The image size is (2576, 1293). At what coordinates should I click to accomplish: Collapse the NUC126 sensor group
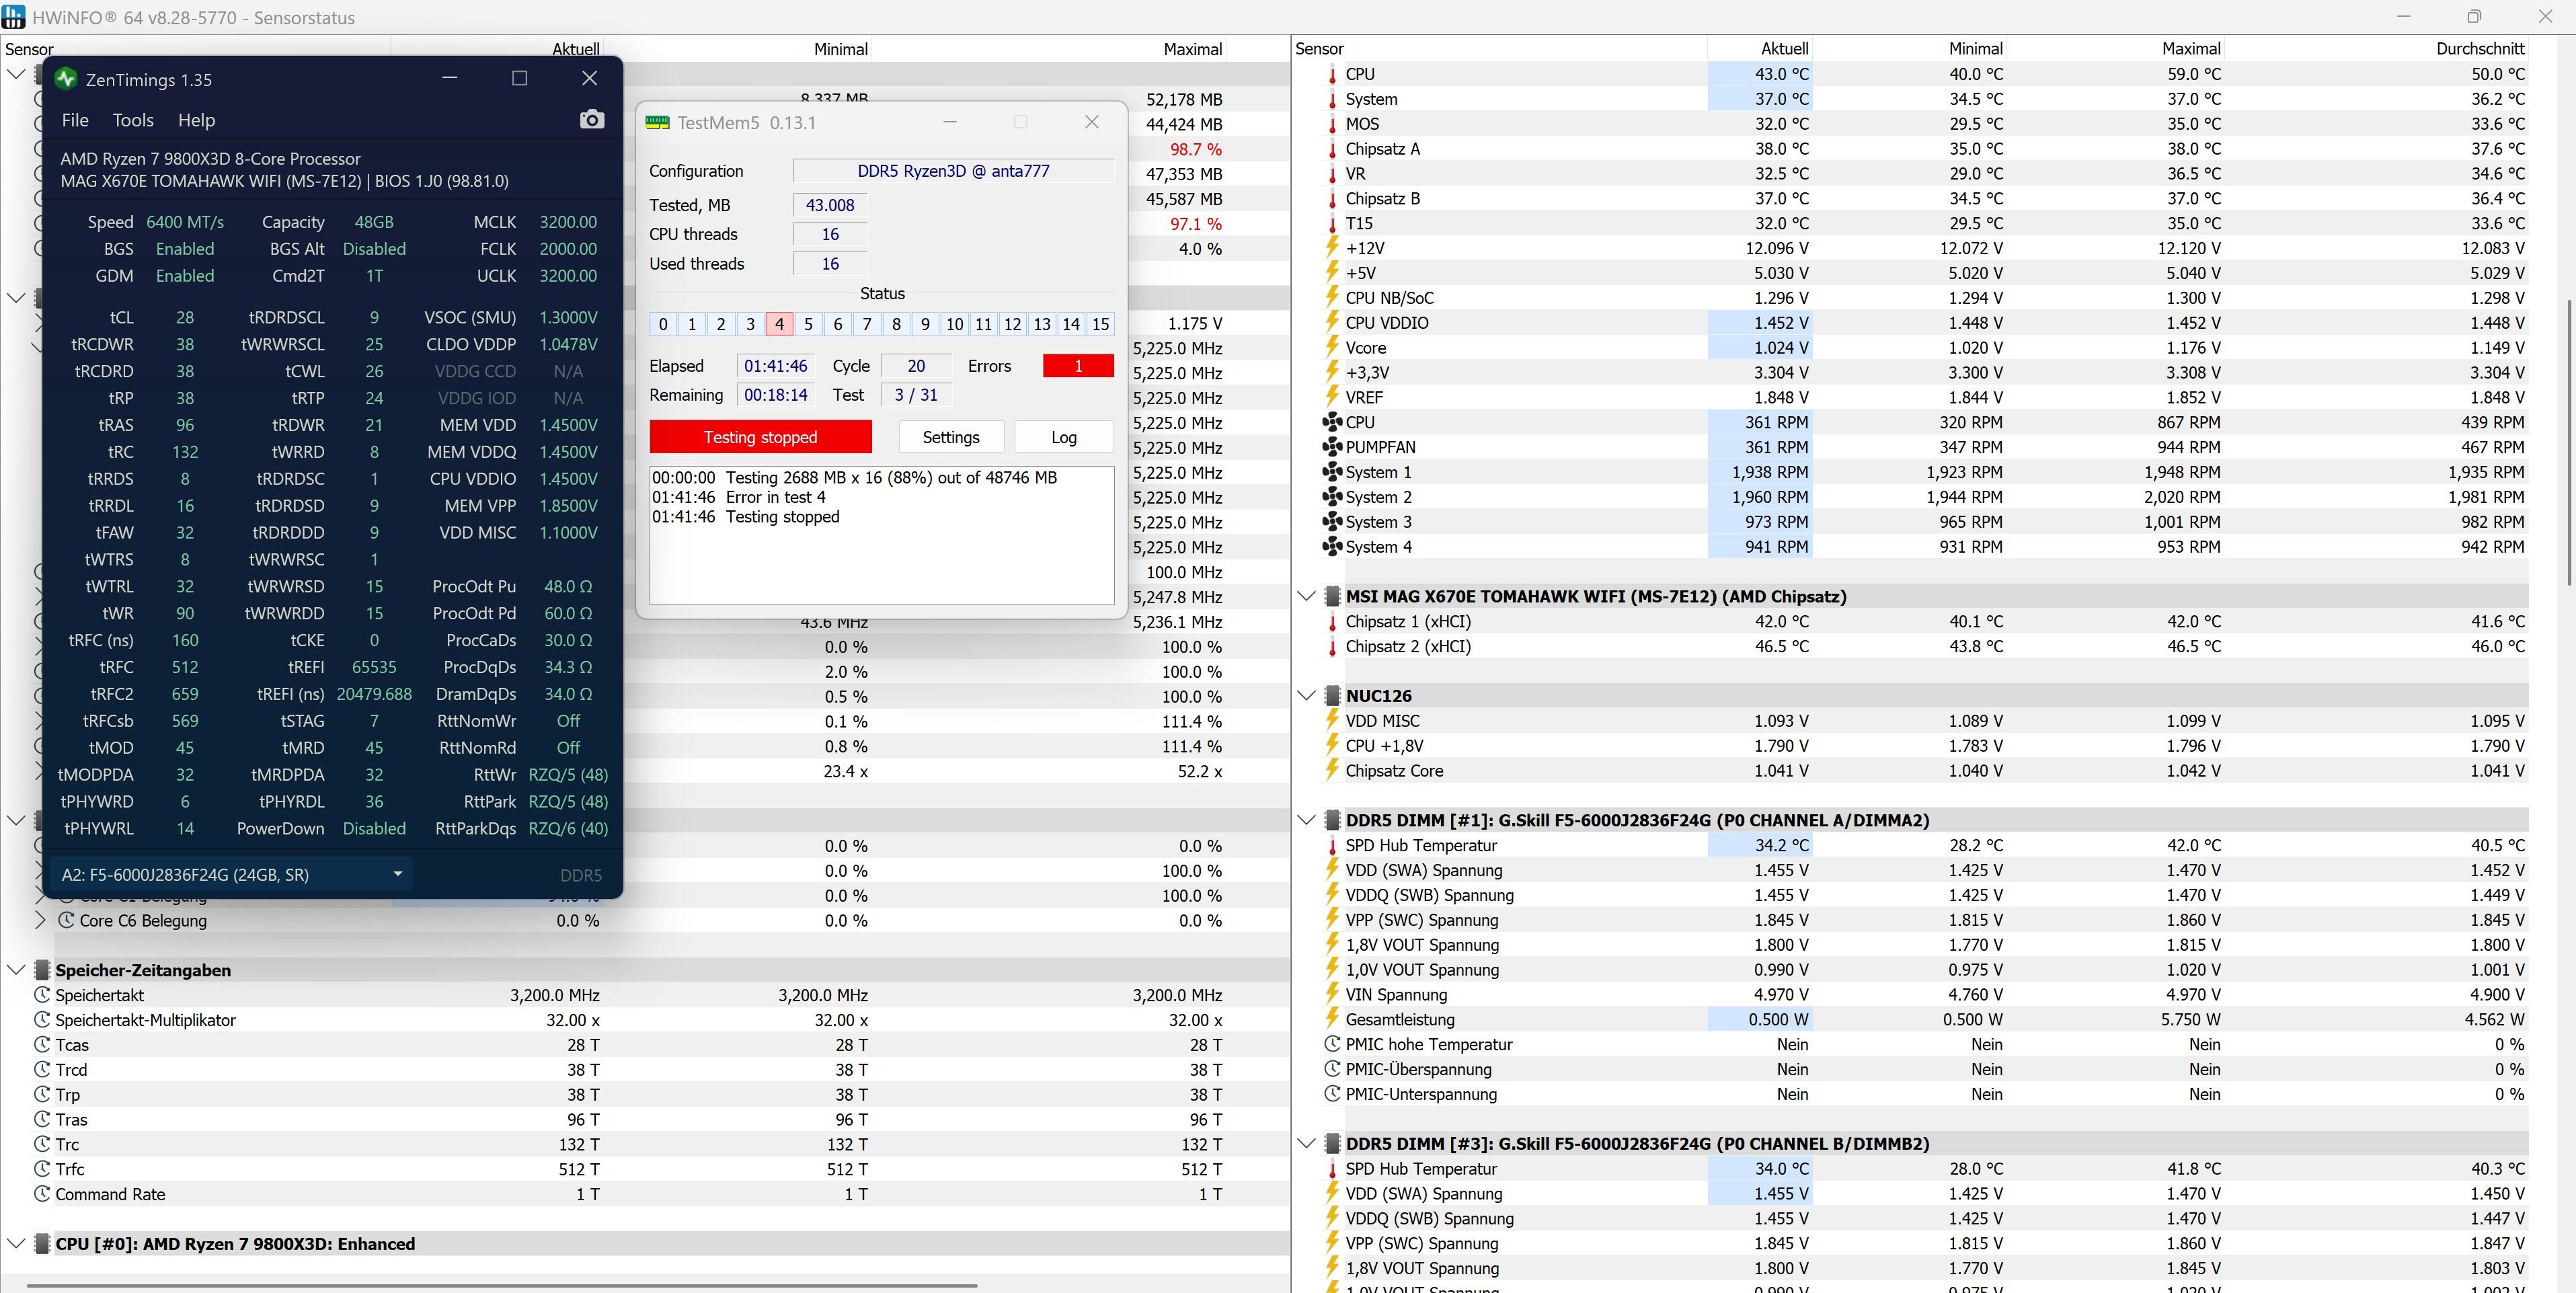click(1306, 696)
